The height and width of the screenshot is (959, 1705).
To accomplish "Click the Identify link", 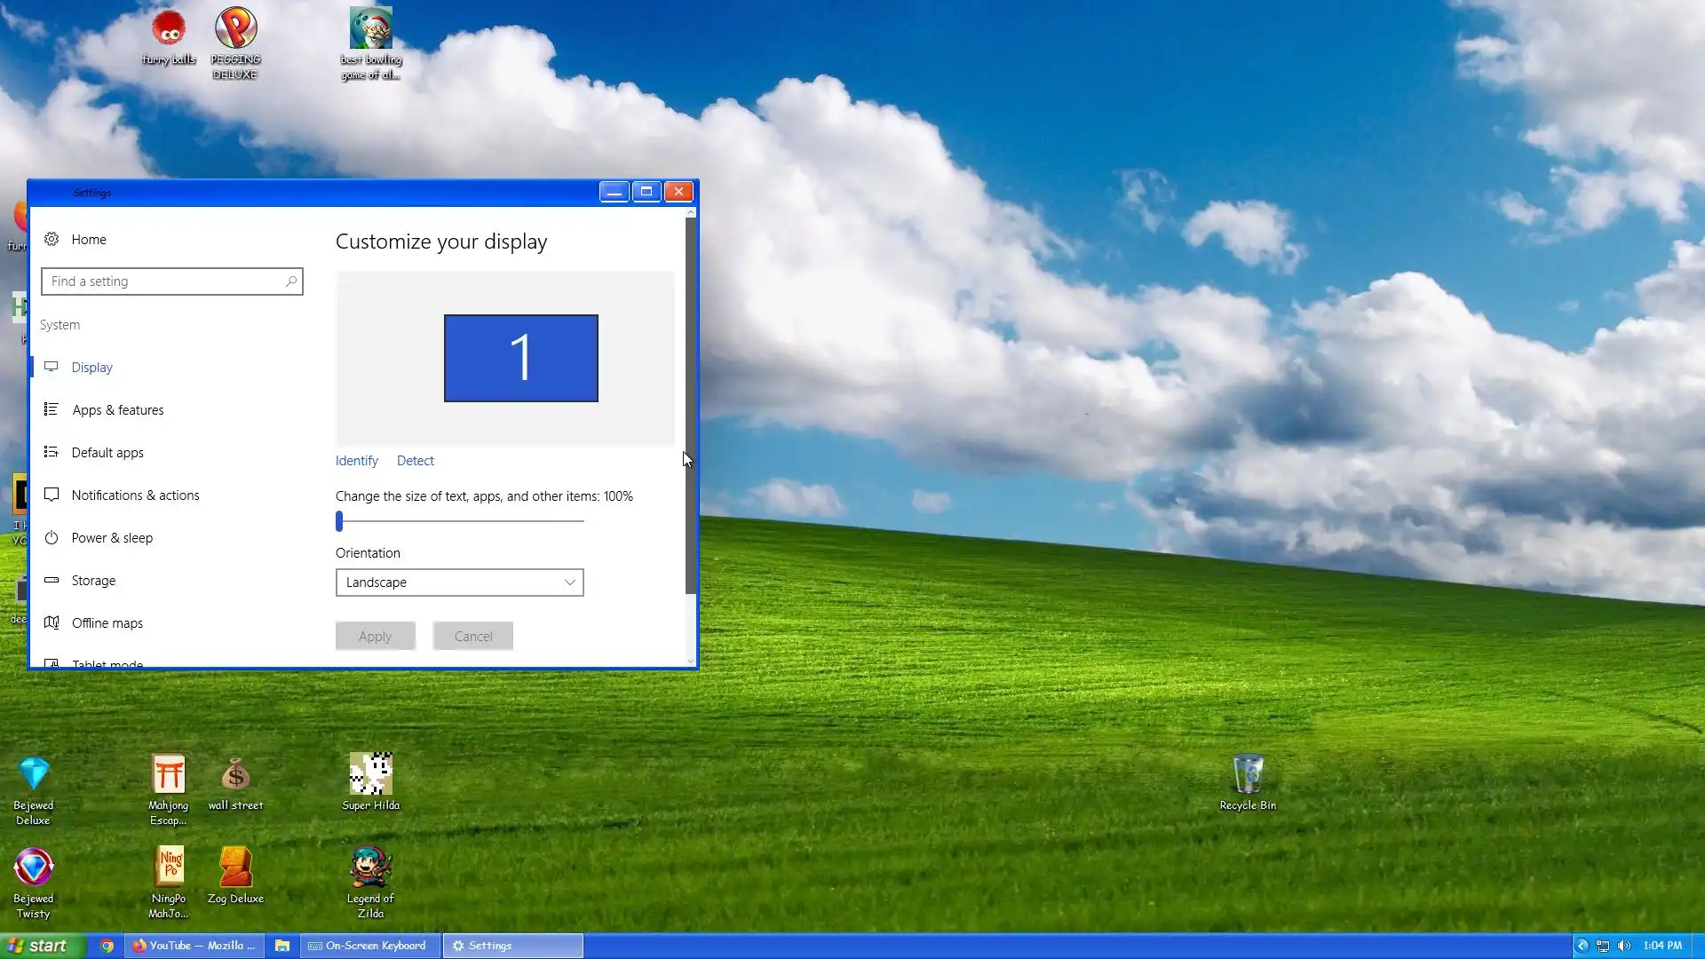I will coord(356,461).
